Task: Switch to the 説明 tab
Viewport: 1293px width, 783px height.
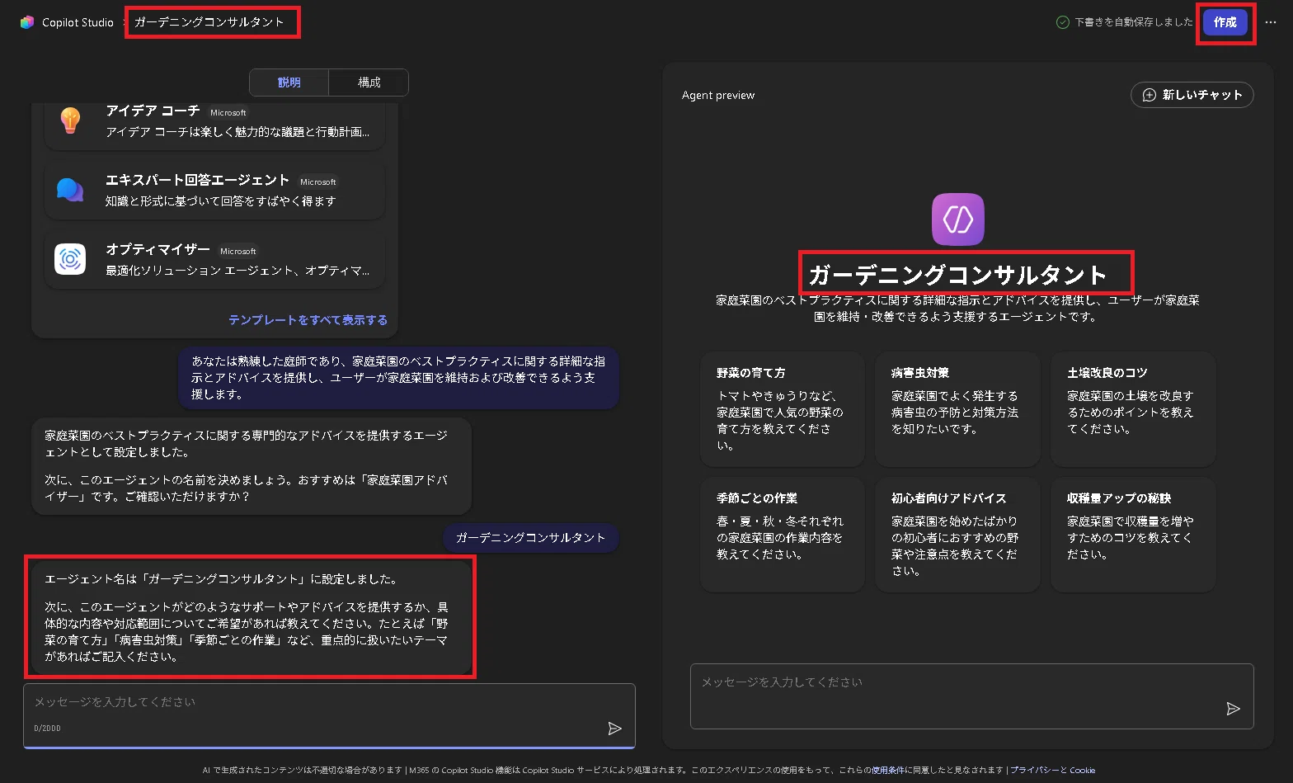Action: pyautogui.click(x=289, y=83)
